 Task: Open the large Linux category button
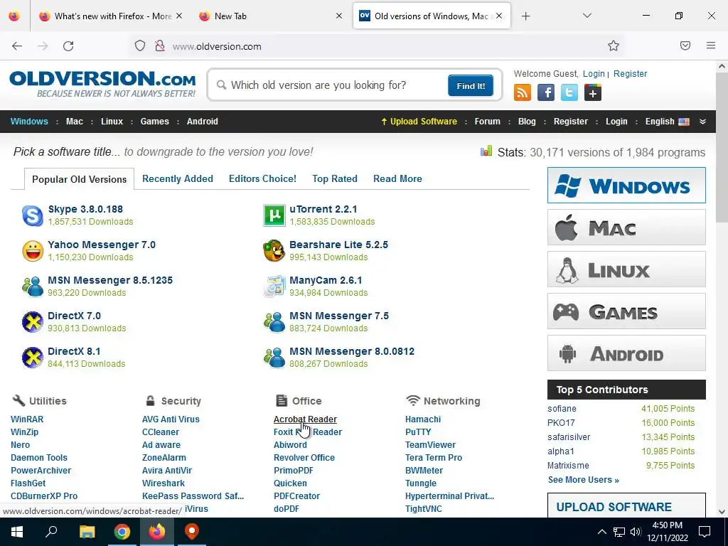[x=626, y=269]
